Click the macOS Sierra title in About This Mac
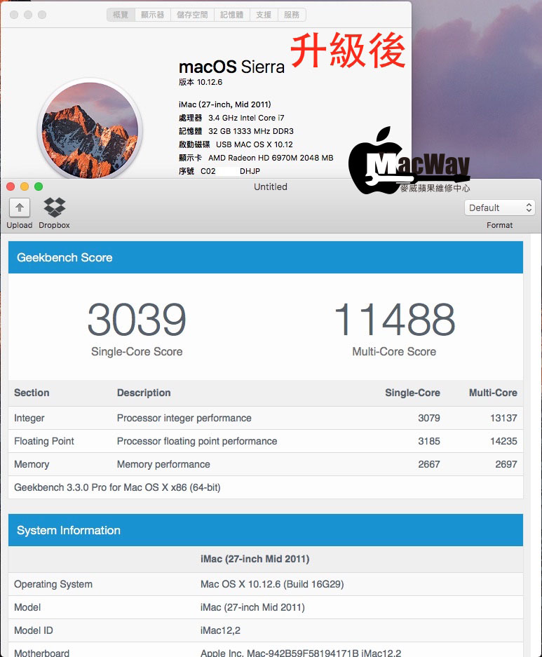542x657 pixels. click(x=231, y=67)
